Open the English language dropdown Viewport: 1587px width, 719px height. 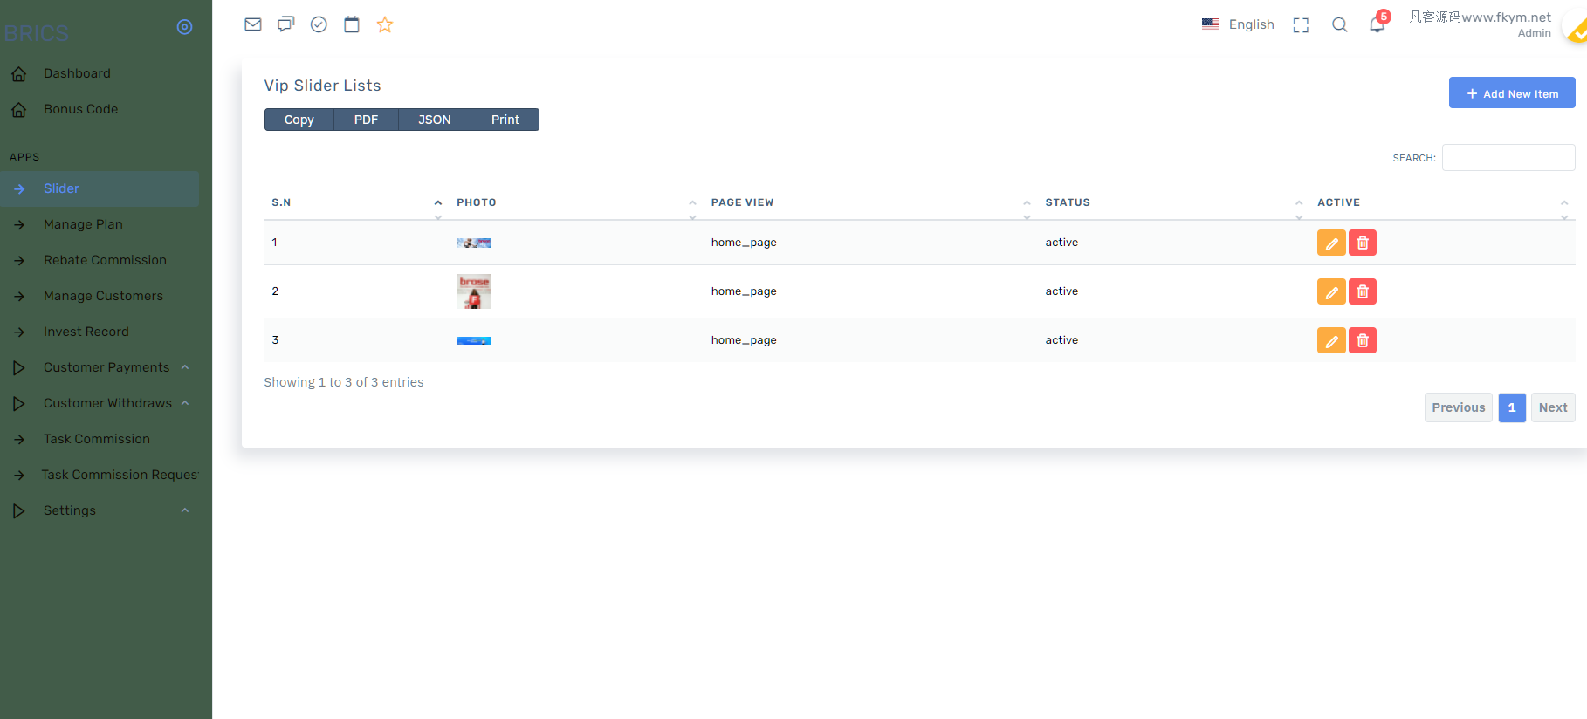[1238, 24]
